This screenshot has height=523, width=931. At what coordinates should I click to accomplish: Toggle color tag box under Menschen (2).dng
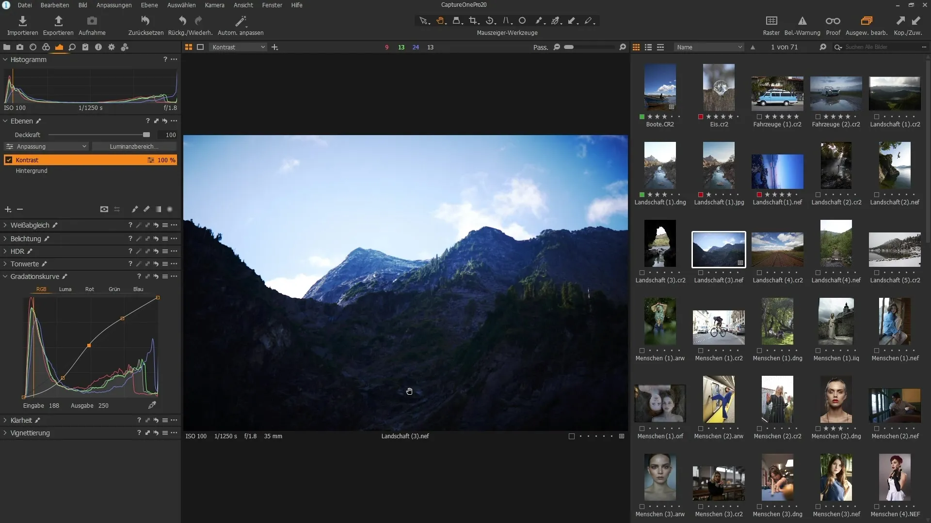pos(818,429)
